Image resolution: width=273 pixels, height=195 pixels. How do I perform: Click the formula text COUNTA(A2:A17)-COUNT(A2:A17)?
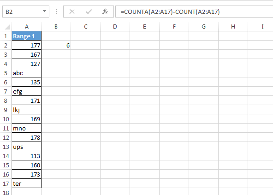[170, 12]
